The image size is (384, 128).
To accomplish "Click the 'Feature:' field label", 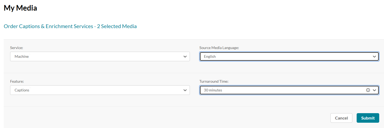I will point(17,81).
